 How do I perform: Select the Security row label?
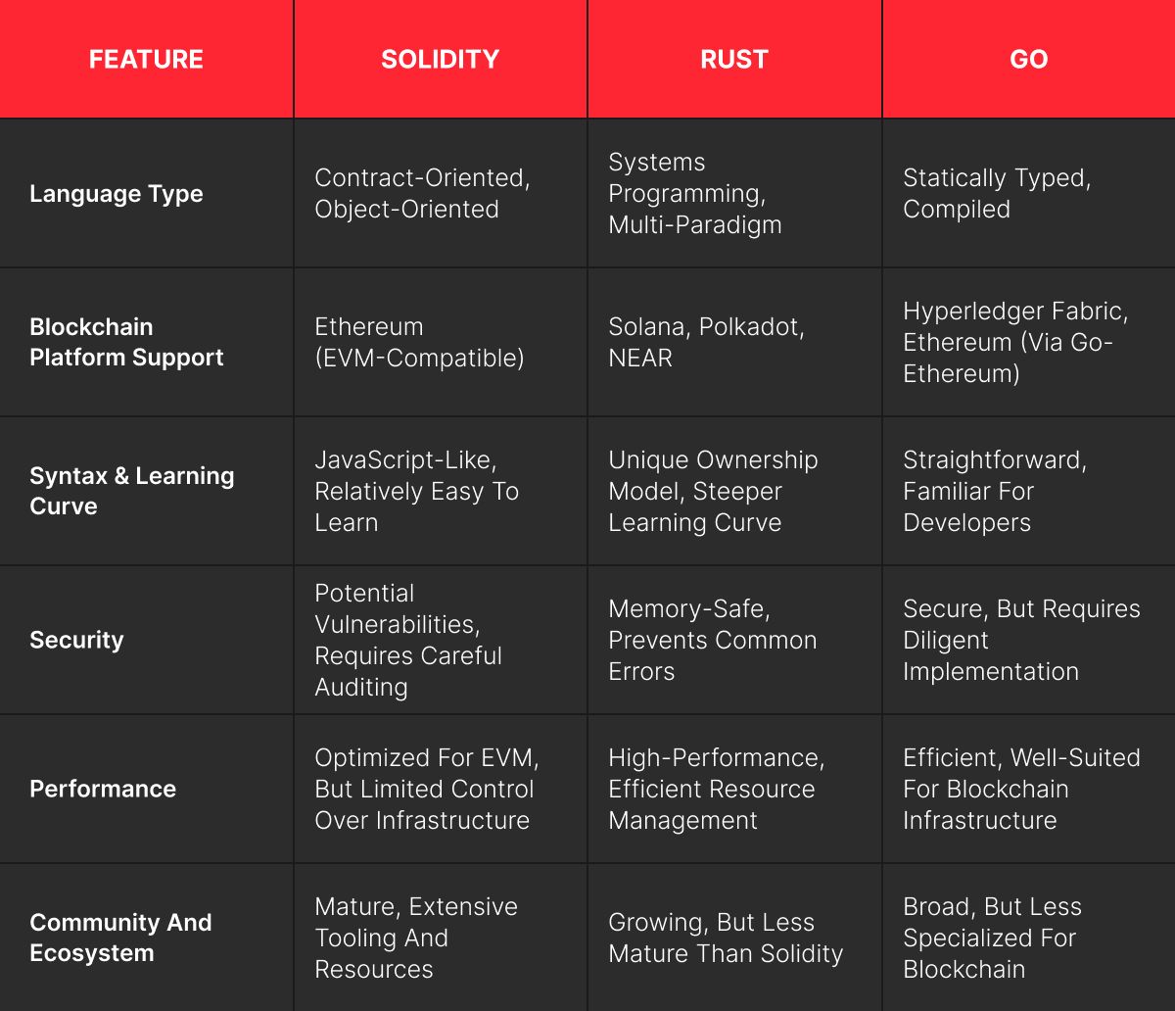pyautogui.click(x=76, y=640)
